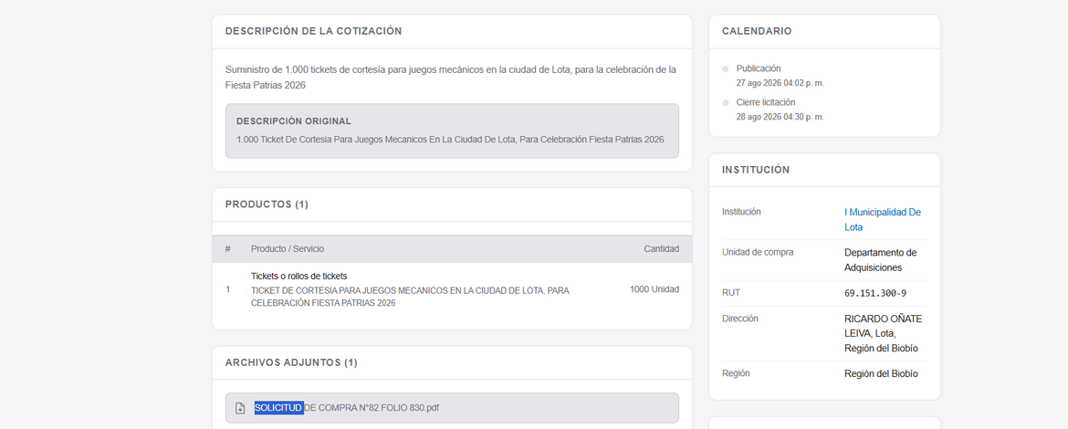1068x429 pixels.
Task: Open the PDF file icon in attachments
Action: click(x=240, y=408)
